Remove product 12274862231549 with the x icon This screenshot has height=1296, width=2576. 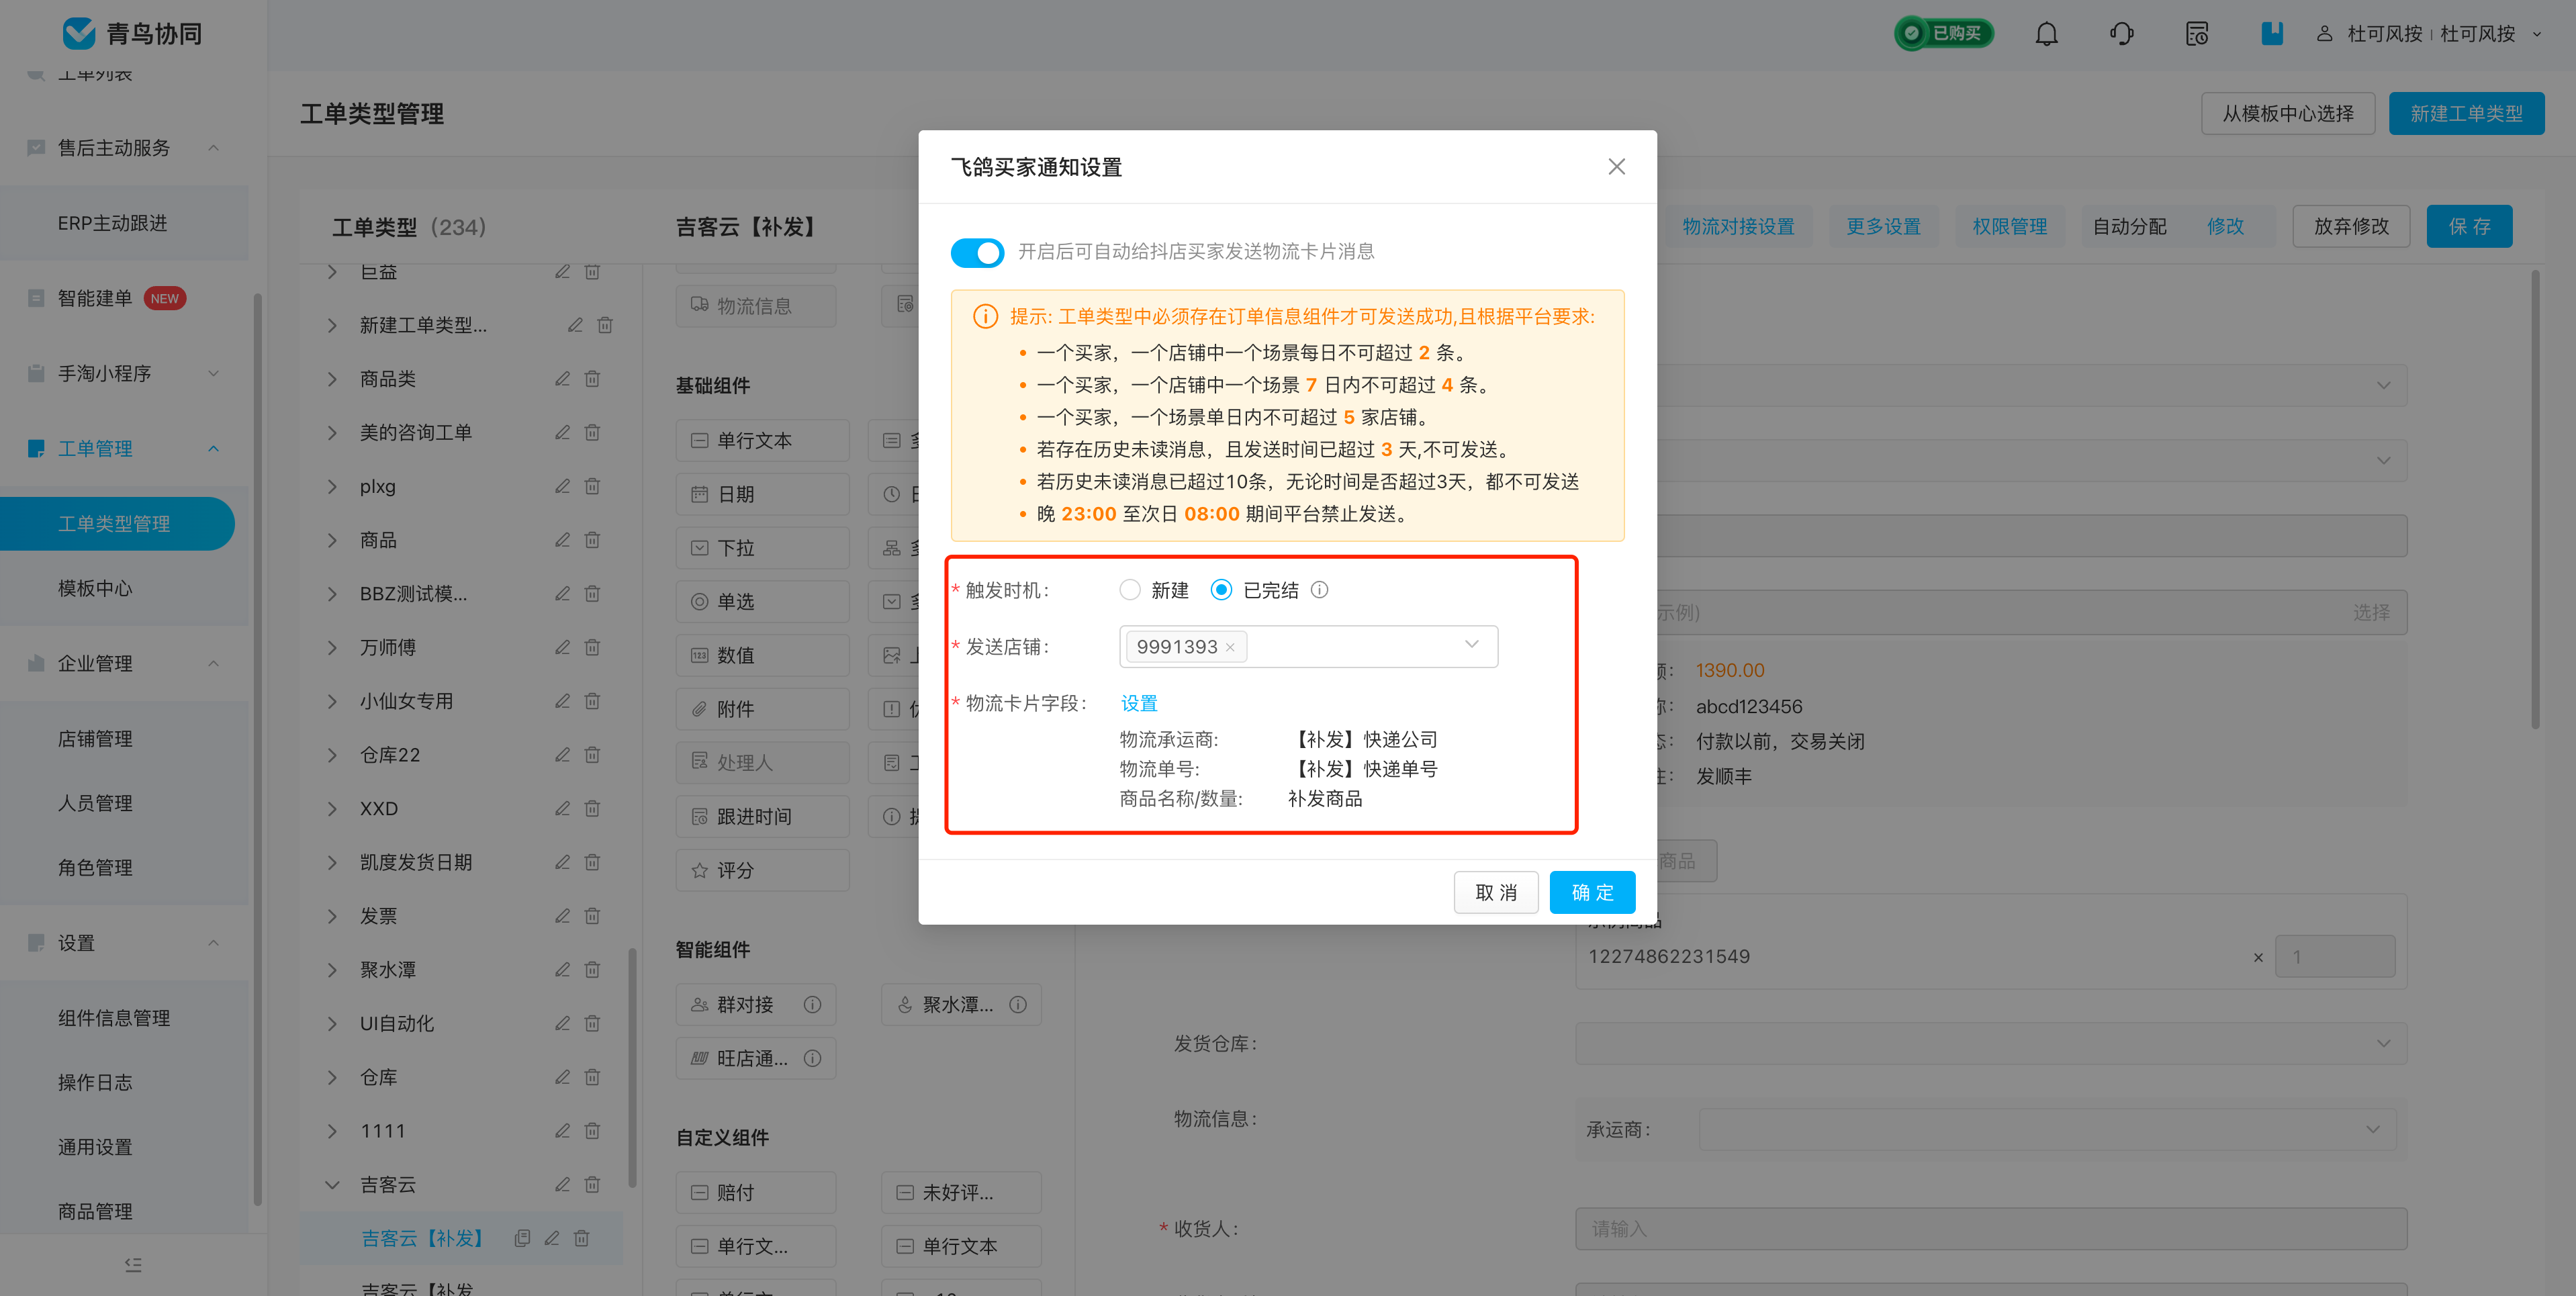pos(2257,957)
